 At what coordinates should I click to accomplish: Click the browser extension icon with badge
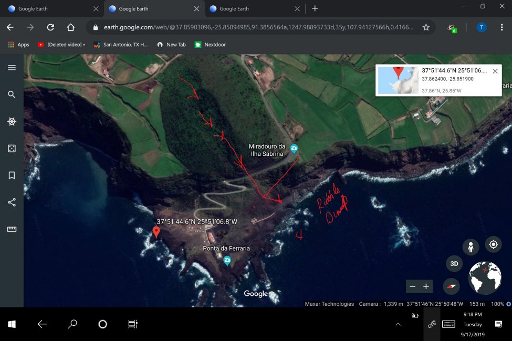coord(452,28)
